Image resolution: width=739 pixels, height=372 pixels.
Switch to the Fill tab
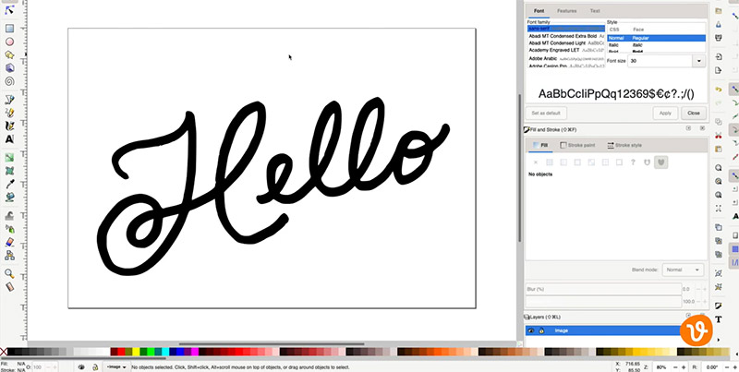point(540,146)
